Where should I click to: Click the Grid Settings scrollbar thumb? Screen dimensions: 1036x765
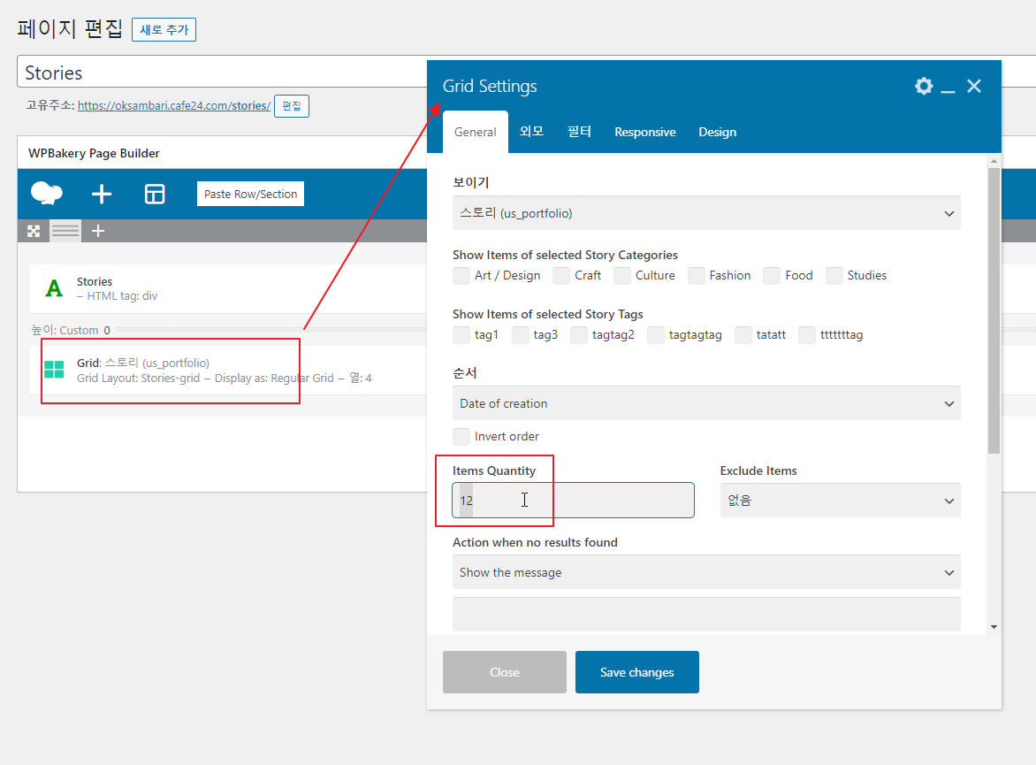(x=994, y=310)
